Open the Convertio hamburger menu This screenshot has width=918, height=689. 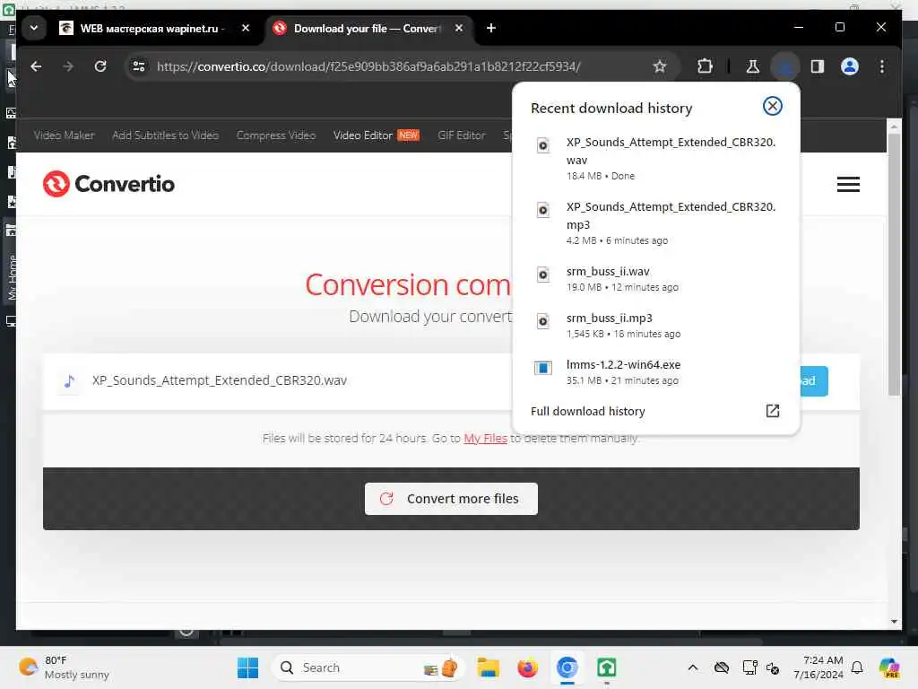pos(848,184)
